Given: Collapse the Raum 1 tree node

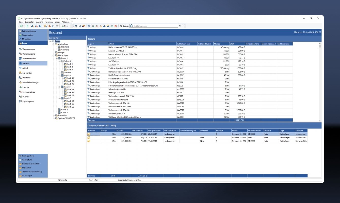Looking at the screenshot, I should point(56,58).
